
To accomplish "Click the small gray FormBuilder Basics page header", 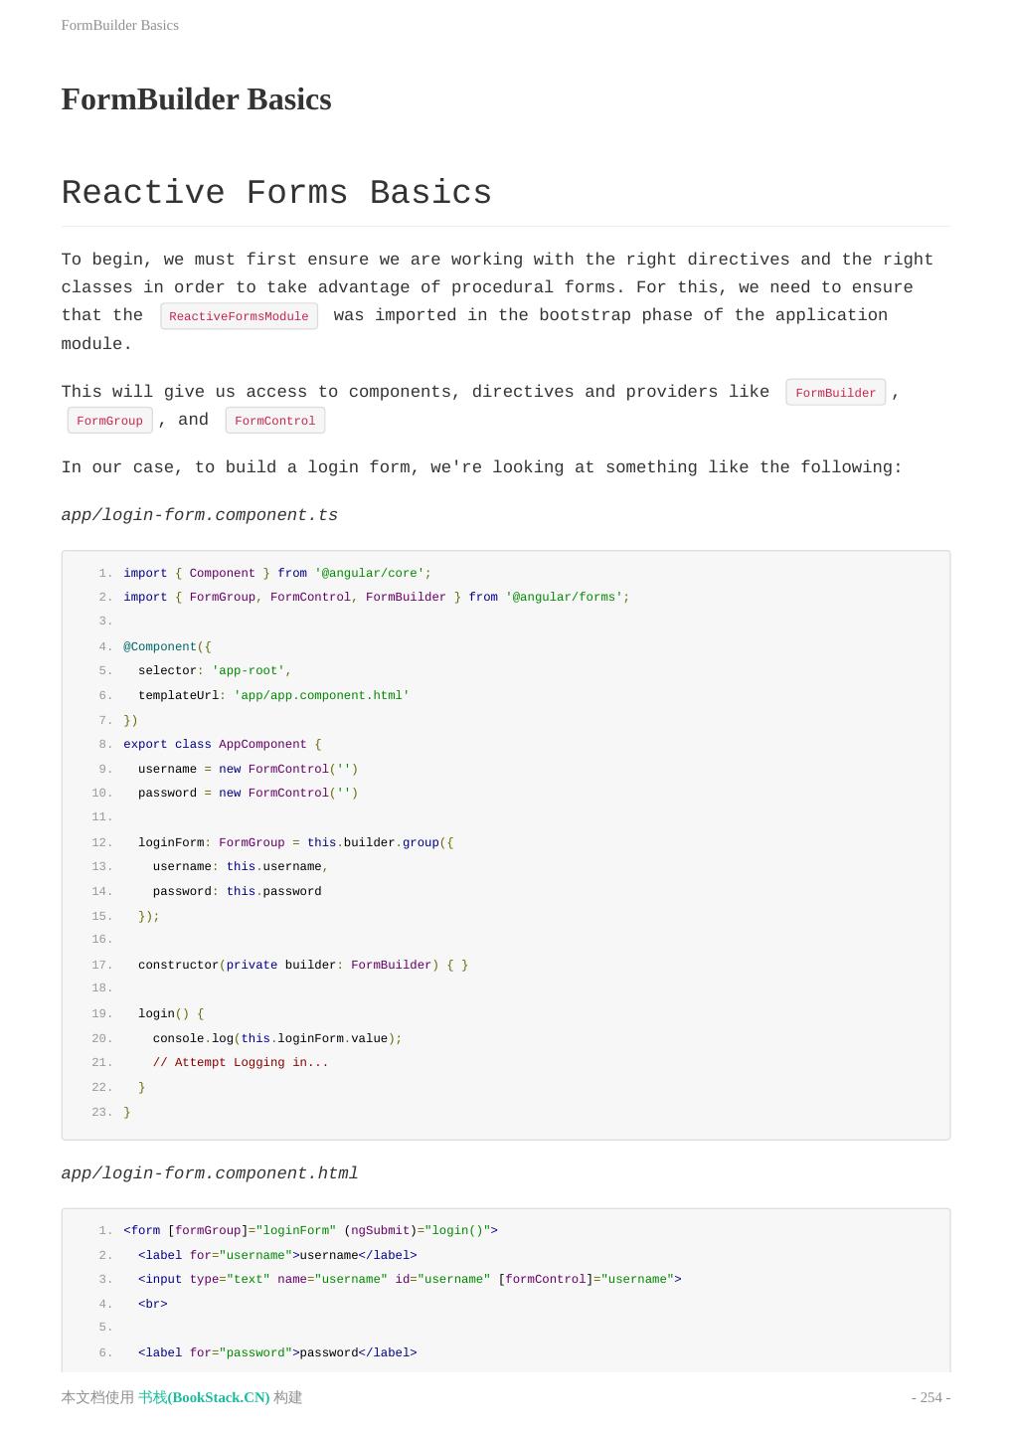I will [119, 25].
